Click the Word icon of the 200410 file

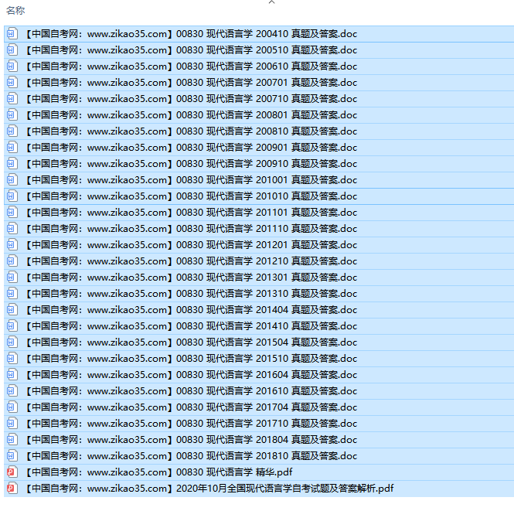point(12,34)
